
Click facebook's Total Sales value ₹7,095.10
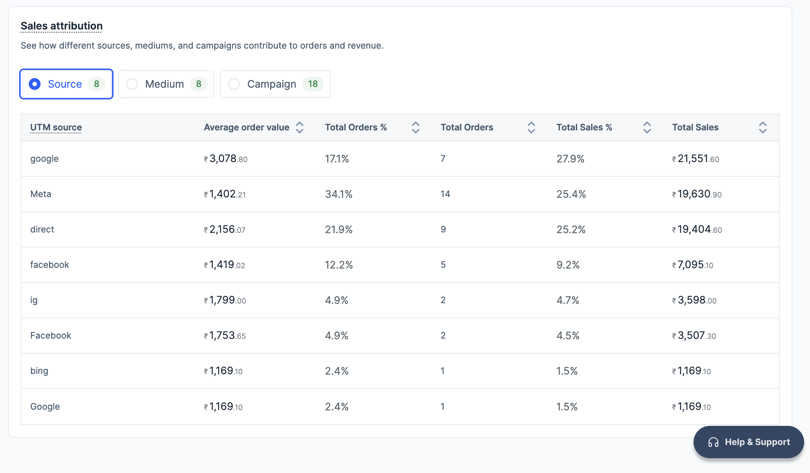[x=693, y=264]
